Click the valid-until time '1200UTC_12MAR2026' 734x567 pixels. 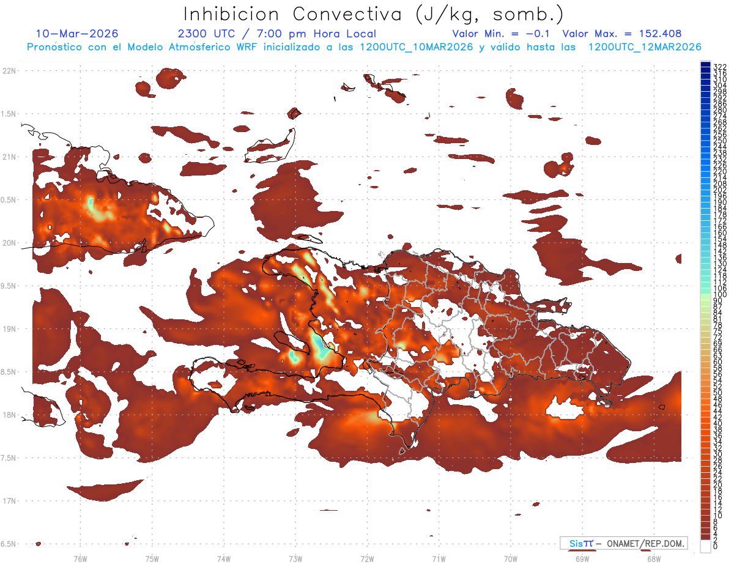(x=644, y=47)
